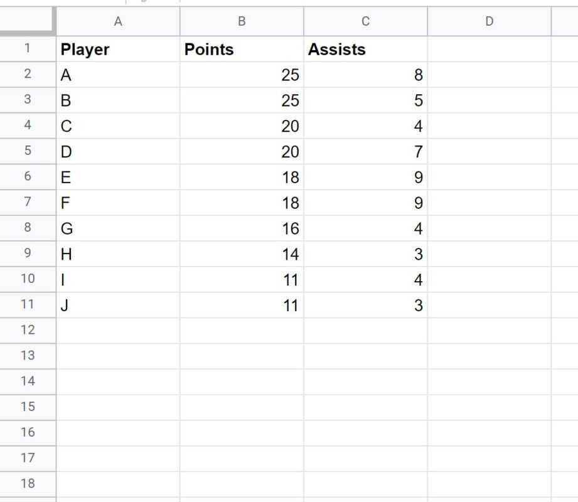Viewport: 578px width, 502px height.
Task: Select column D header
Action: [x=490, y=21]
